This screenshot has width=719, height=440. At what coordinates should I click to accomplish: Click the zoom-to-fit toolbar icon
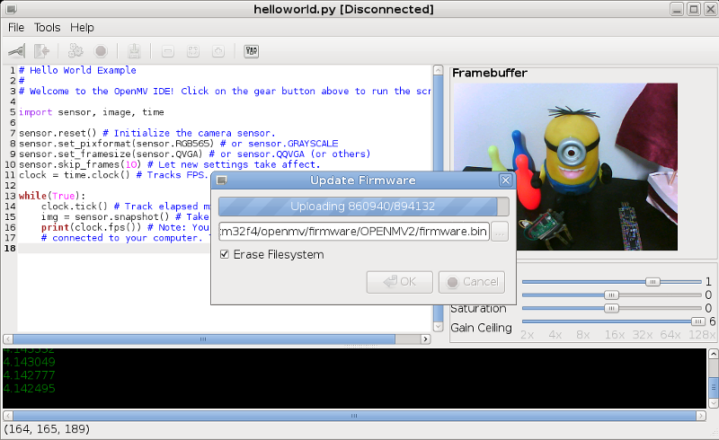point(192,52)
